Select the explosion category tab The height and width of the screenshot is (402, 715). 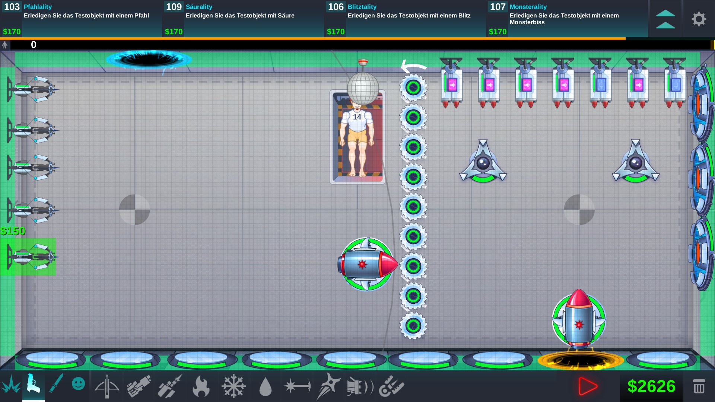click(11, 385)
